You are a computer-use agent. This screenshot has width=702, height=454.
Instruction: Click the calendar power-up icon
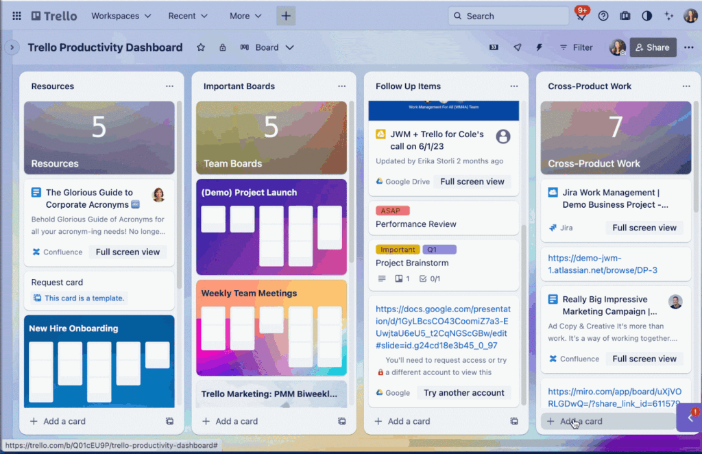pyautogui.click(x=494, y=47)
